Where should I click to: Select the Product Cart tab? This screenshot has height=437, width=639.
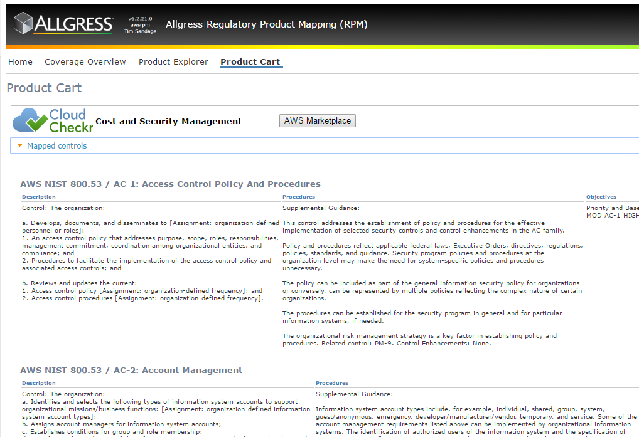[x=250, y=62]
